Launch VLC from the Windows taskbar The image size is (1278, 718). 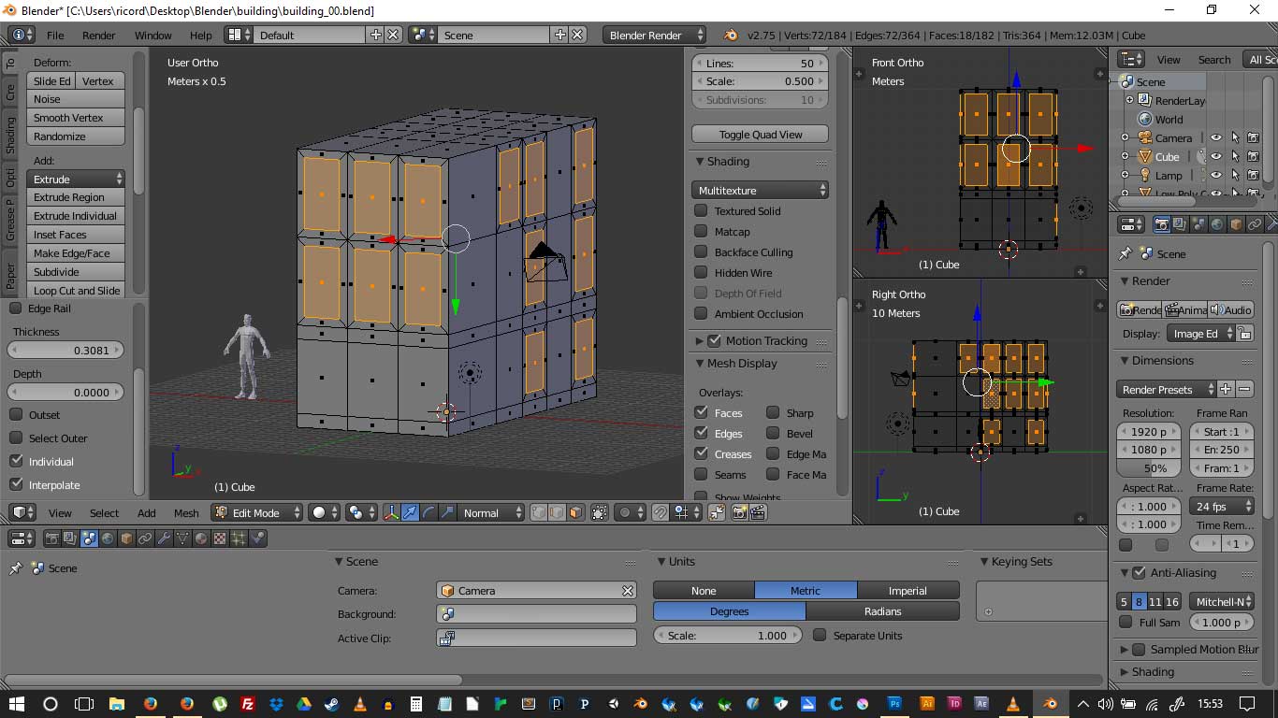pyautogui.click(x=360, y=704)
